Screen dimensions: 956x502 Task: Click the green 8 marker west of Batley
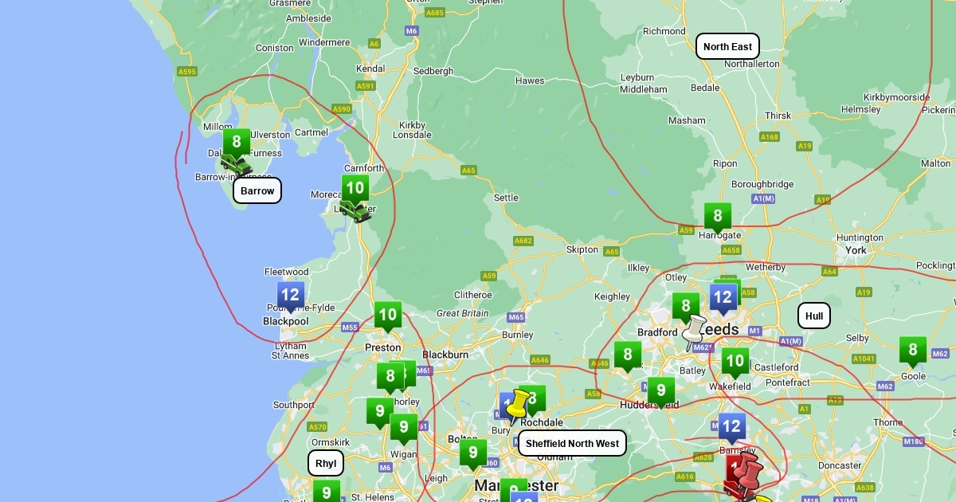(627, 355)
